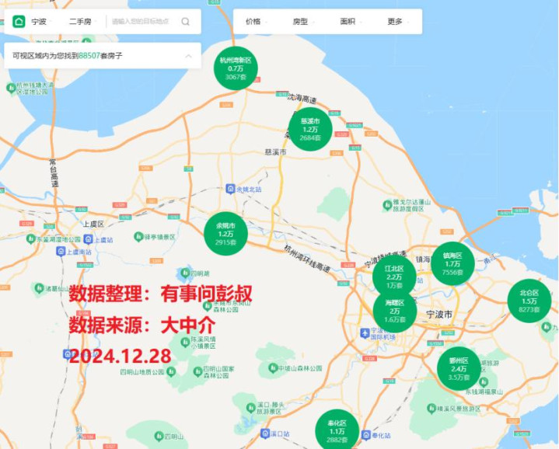Open the 更多 filters dropdown

pyautogui.click(x=398, y=22)
